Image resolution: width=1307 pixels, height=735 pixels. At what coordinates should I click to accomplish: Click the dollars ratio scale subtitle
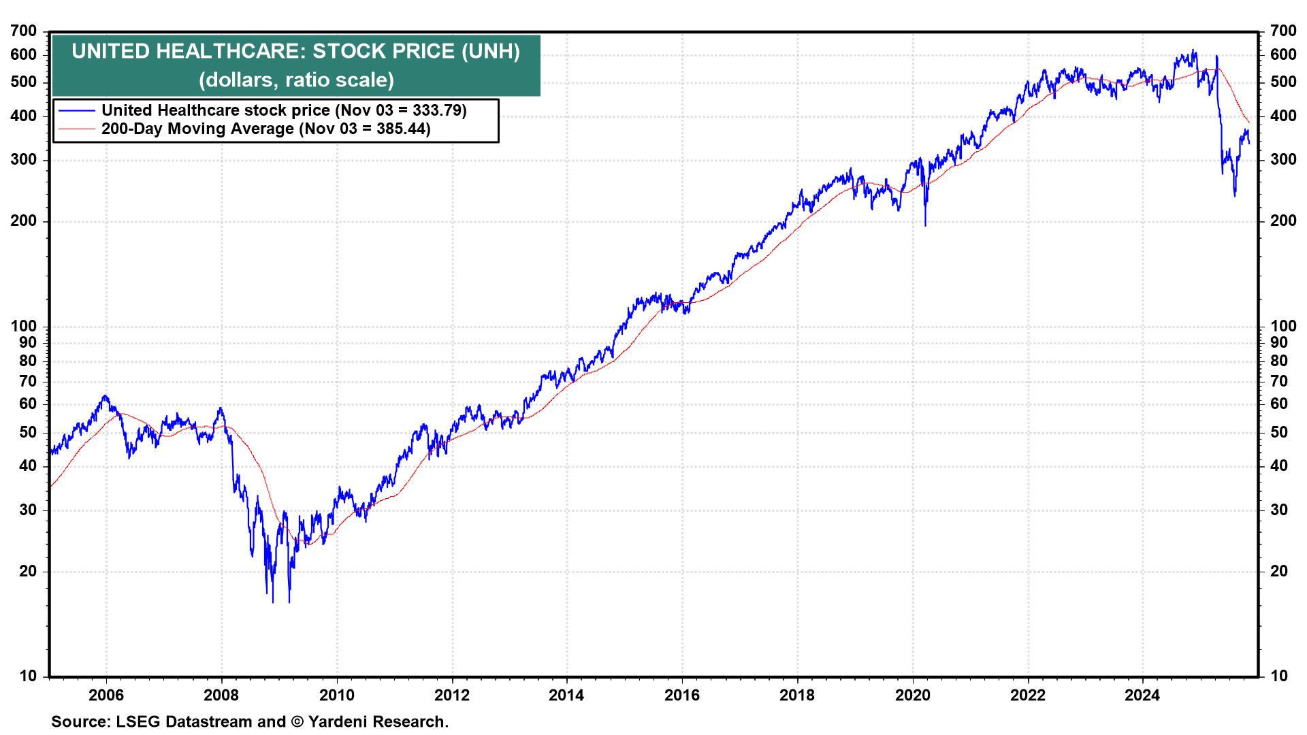point(296,80)
